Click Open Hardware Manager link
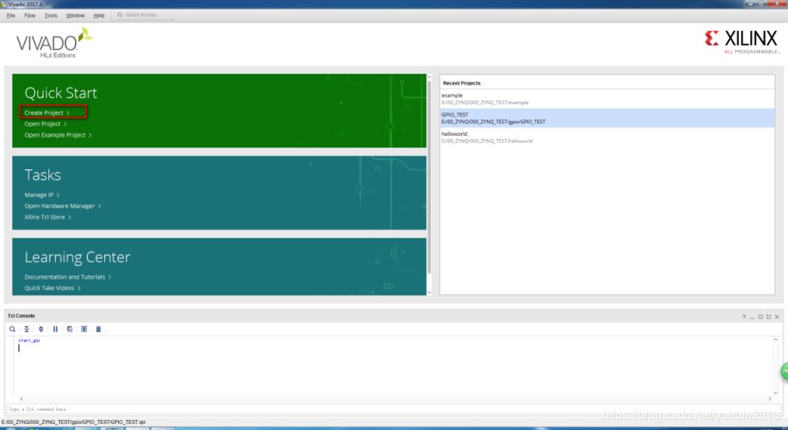 [x=62, y=206]
